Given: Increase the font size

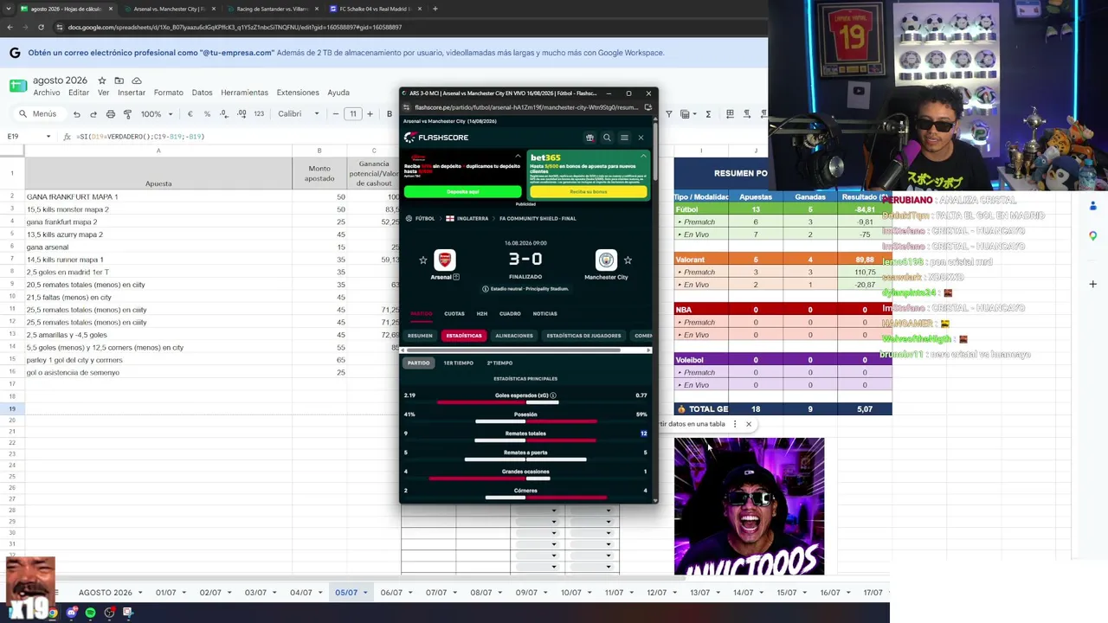Looking at the screenshot, I should pyautogui.click(x=370, y=114).
